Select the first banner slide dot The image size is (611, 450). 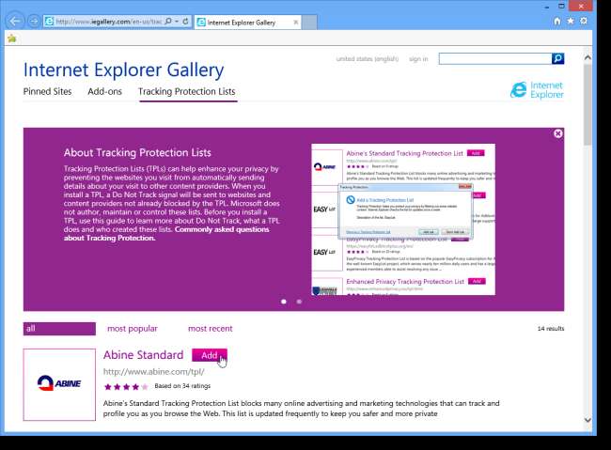click(284, 302)
